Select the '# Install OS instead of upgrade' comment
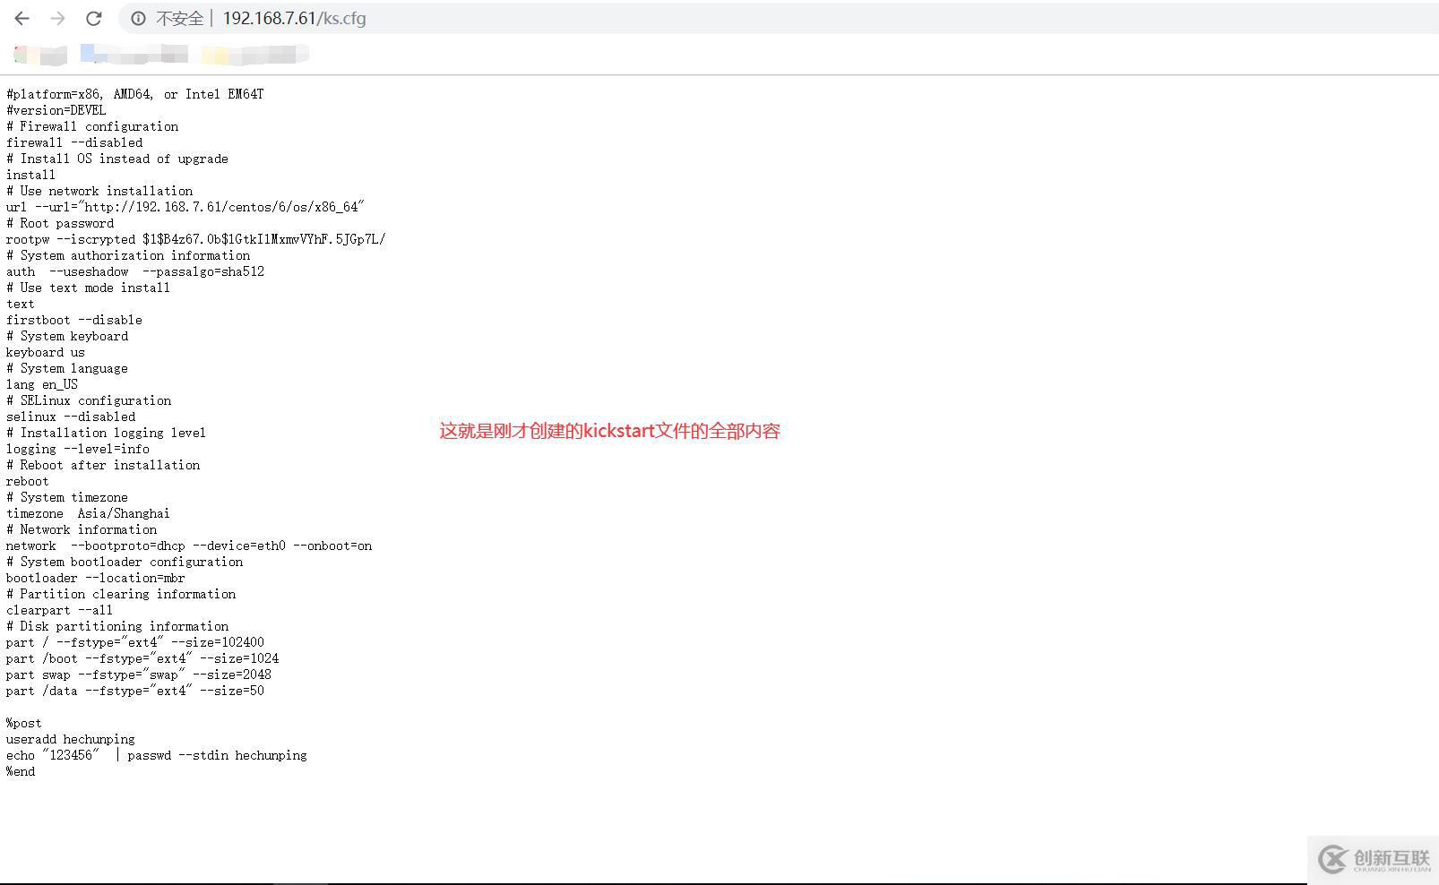This screenshot has height=885, width=1439. tap(117, 159)
